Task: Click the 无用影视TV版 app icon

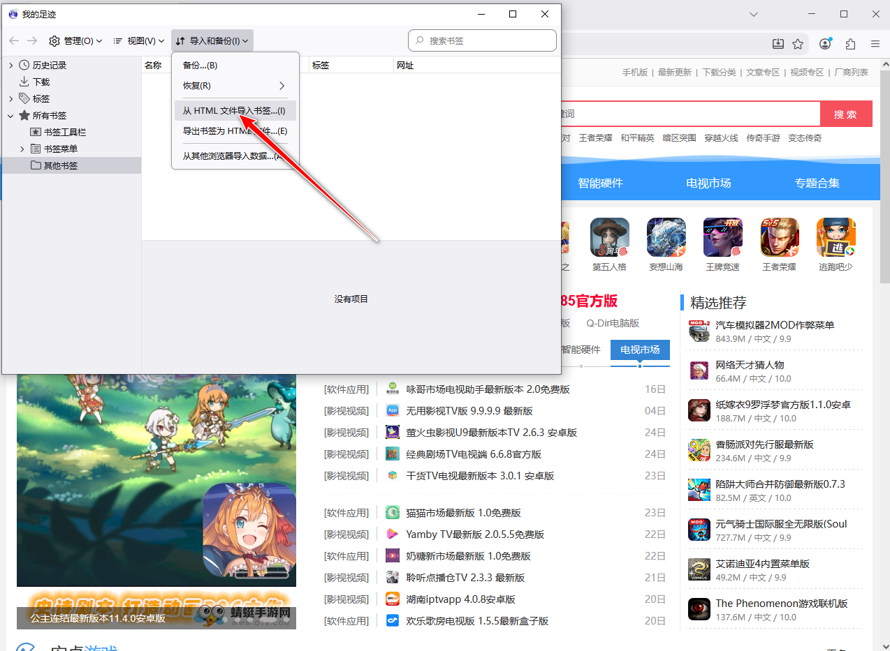Action: 393,411
